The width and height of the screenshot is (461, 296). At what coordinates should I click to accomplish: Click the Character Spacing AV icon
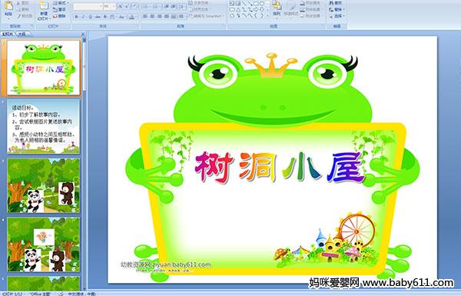[113, 17]
